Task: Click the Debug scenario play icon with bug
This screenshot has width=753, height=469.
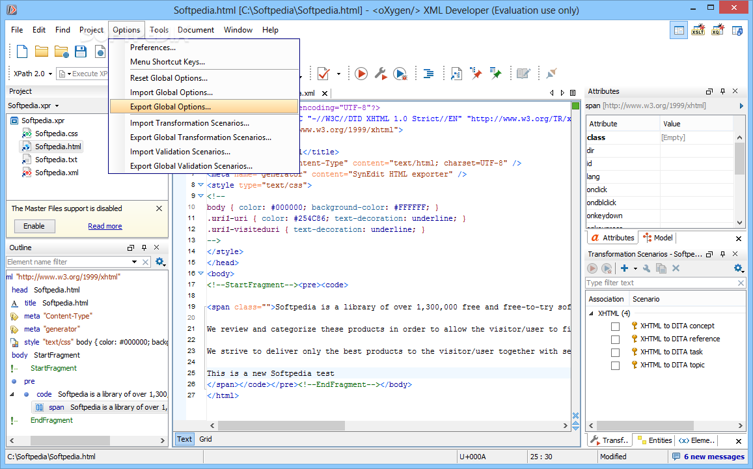Action: [400, 74]
